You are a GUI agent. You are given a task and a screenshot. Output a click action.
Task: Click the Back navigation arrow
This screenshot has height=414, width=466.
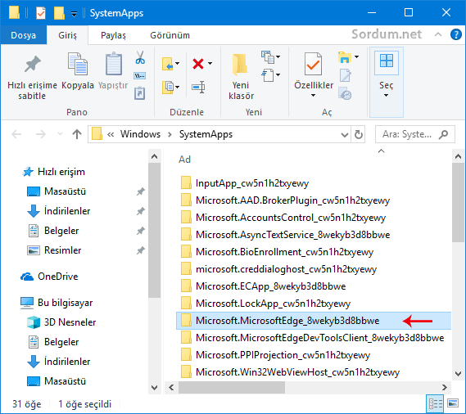coord(16,134)
